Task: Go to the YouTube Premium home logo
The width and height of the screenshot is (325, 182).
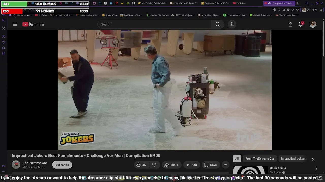Action: (33, 24)
